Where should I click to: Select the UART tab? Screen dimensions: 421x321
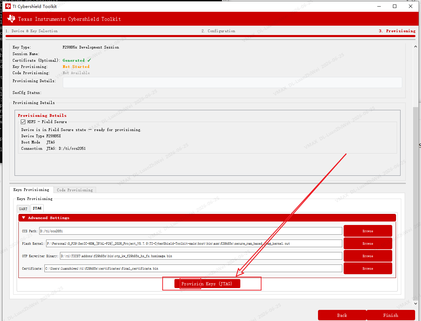coord(23,209)
